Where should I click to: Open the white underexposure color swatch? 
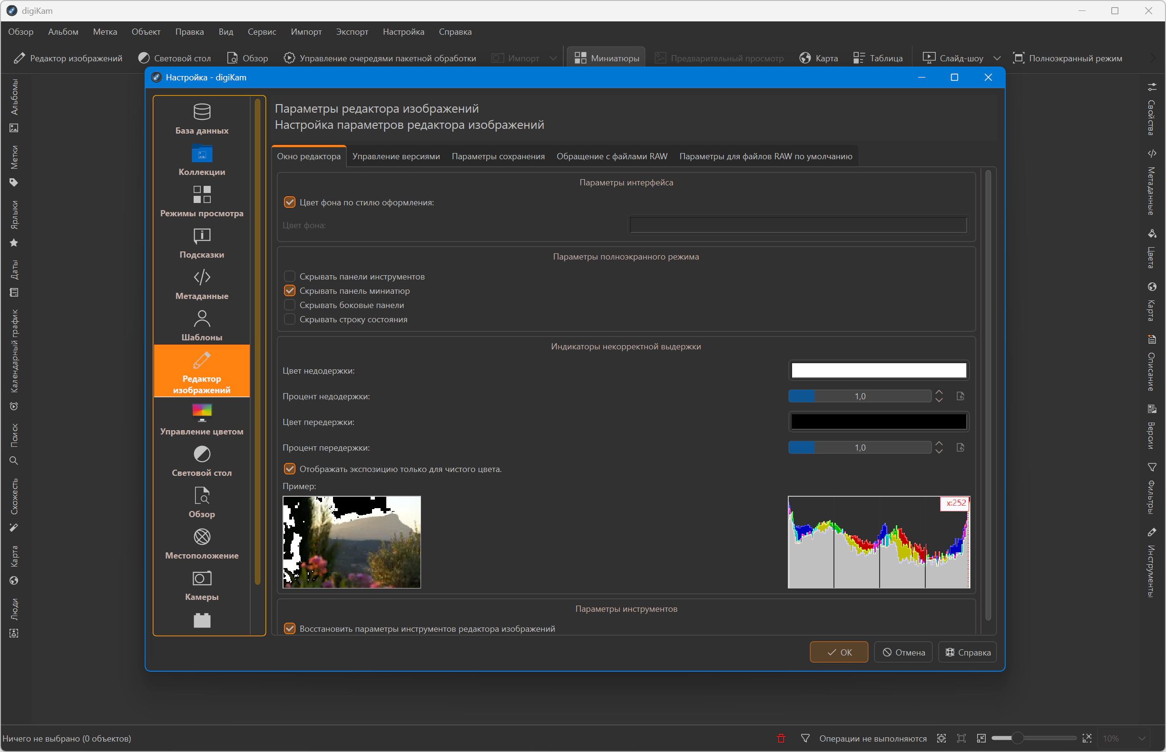[878, 371]
